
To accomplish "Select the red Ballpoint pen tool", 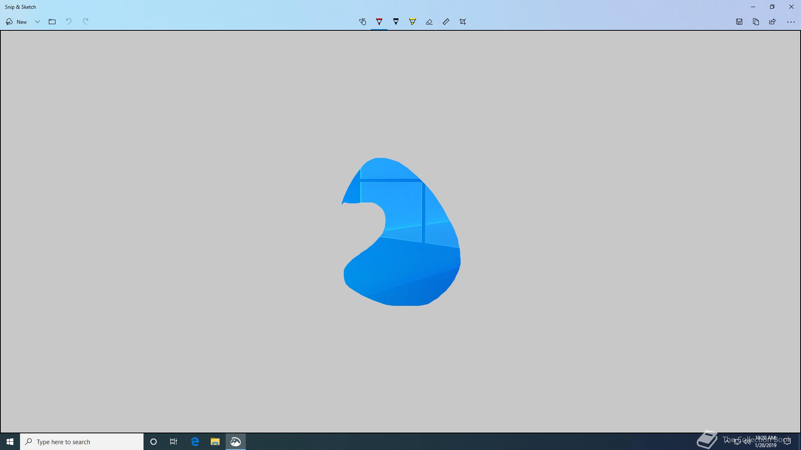I will click(379, 22).
